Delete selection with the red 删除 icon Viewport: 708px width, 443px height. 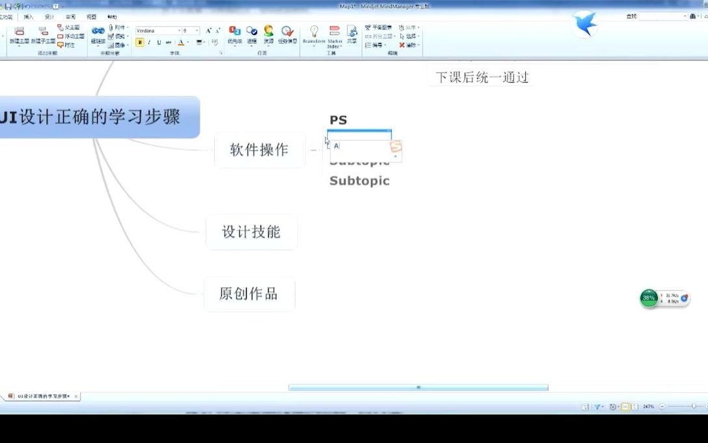(x=403, y=44)
